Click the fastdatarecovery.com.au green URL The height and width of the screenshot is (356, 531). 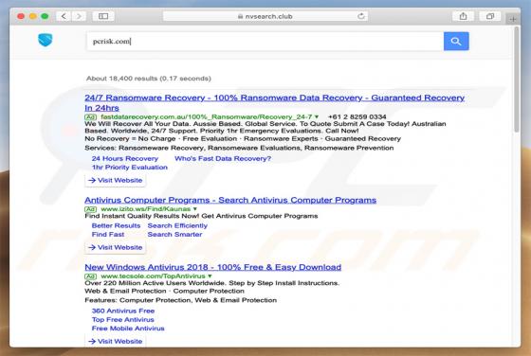click(x=207, y=117)
